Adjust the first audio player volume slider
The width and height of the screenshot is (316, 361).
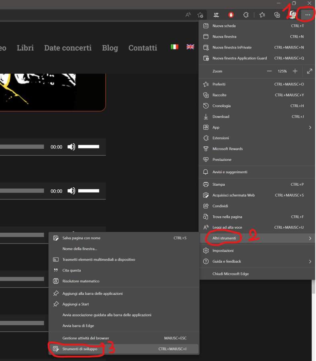[x=89, y=147]
